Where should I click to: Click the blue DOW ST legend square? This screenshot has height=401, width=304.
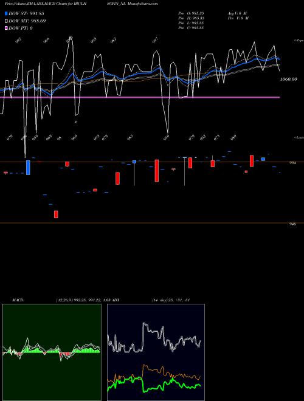(x=6, y=13)
